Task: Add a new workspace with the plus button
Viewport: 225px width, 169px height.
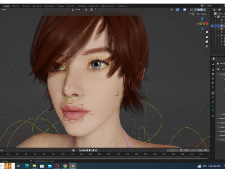Action: tap(127, 6)
